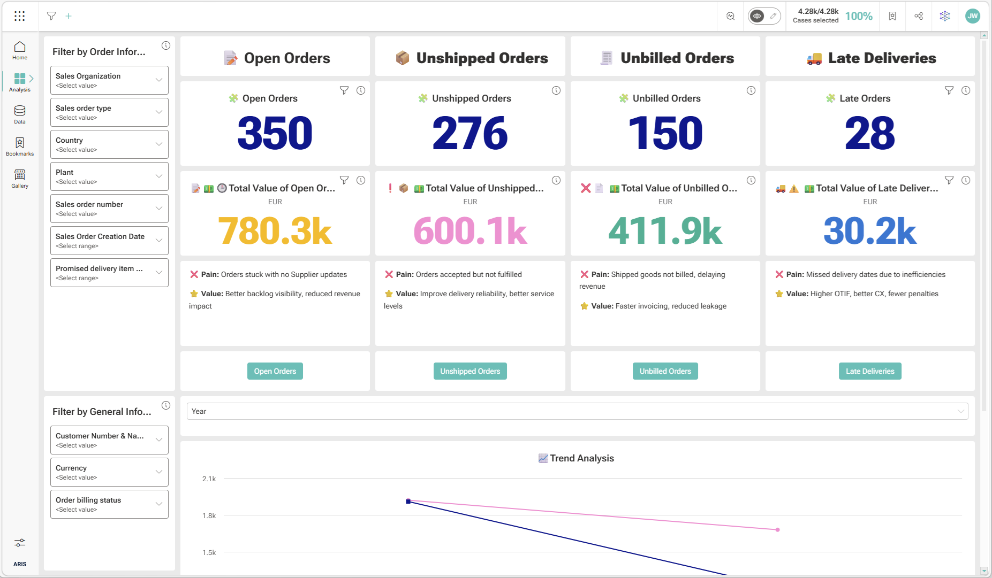Open Analysis section in sidebar
The width and height of the screenshot is (992, 578).
pyautogui.click(x=20, y=82)
